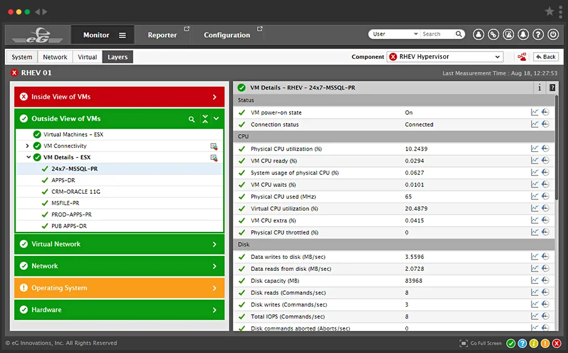Select the Virtual tab
The height and width of the screenshot is (353, 568).
coord(87,57)
